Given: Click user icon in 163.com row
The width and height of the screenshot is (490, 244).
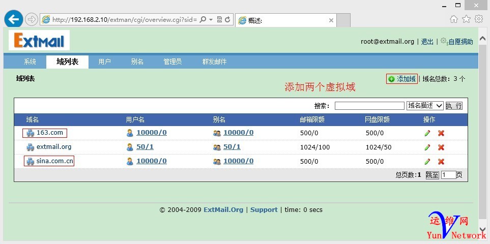Looking at the screenshot, I should [x=130, y=133].
